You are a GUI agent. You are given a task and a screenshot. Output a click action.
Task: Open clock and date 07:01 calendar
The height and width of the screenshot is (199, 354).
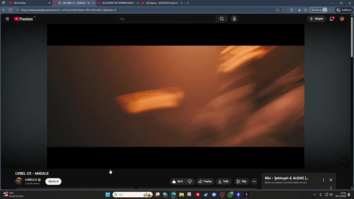click(341, 195)
